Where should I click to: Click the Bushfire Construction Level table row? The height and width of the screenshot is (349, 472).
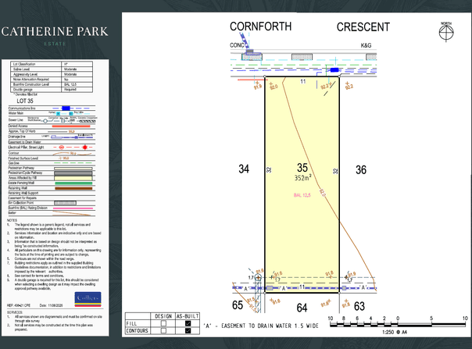tap(52, 84)
